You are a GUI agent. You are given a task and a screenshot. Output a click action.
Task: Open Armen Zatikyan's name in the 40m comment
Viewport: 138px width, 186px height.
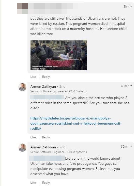[43, 86]
